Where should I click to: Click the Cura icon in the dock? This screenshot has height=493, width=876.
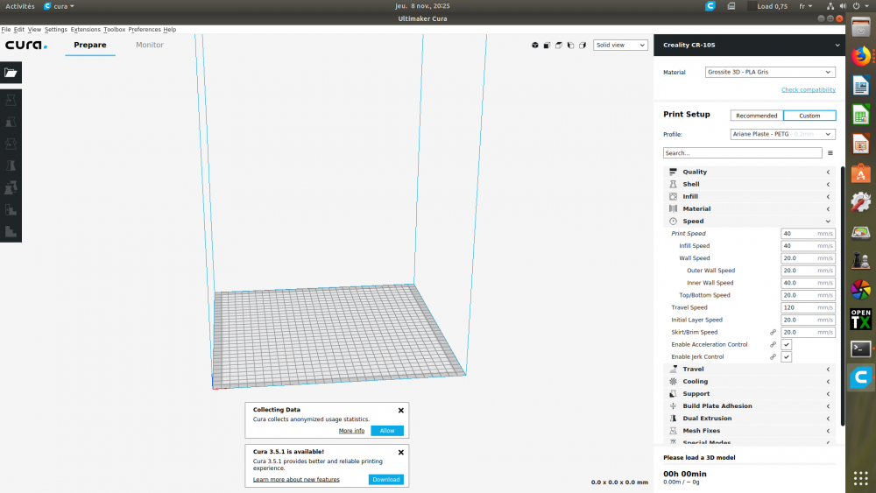tap(861, 378)
